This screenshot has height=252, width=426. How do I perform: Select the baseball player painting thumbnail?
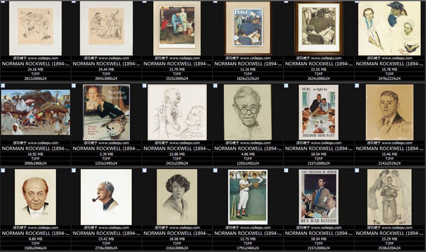coord(248,197)
